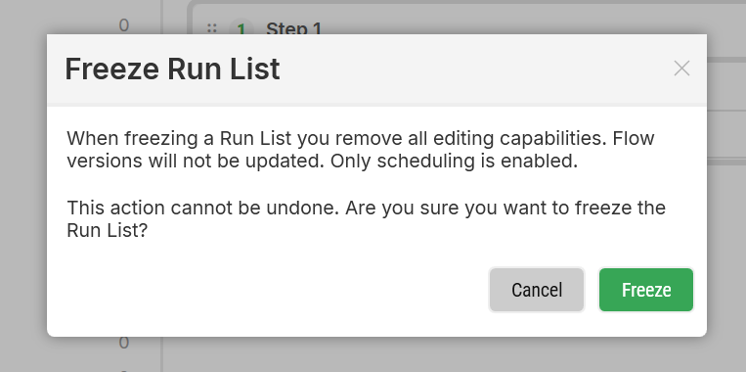The height and width of the screenshot is (372, 746).
Task: Click the top 0 counter in left column
Action: [124, 25]
